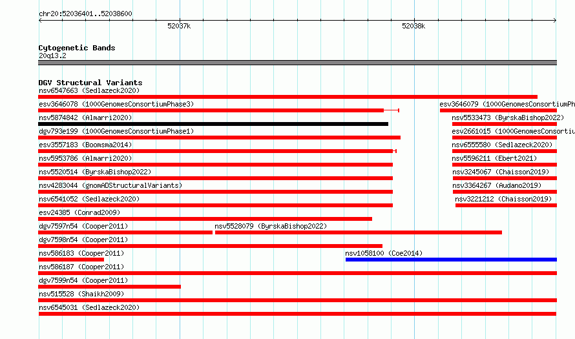
Task: Open nsv3221212 (Chaisson2019) label
Action: coord(503,199)
